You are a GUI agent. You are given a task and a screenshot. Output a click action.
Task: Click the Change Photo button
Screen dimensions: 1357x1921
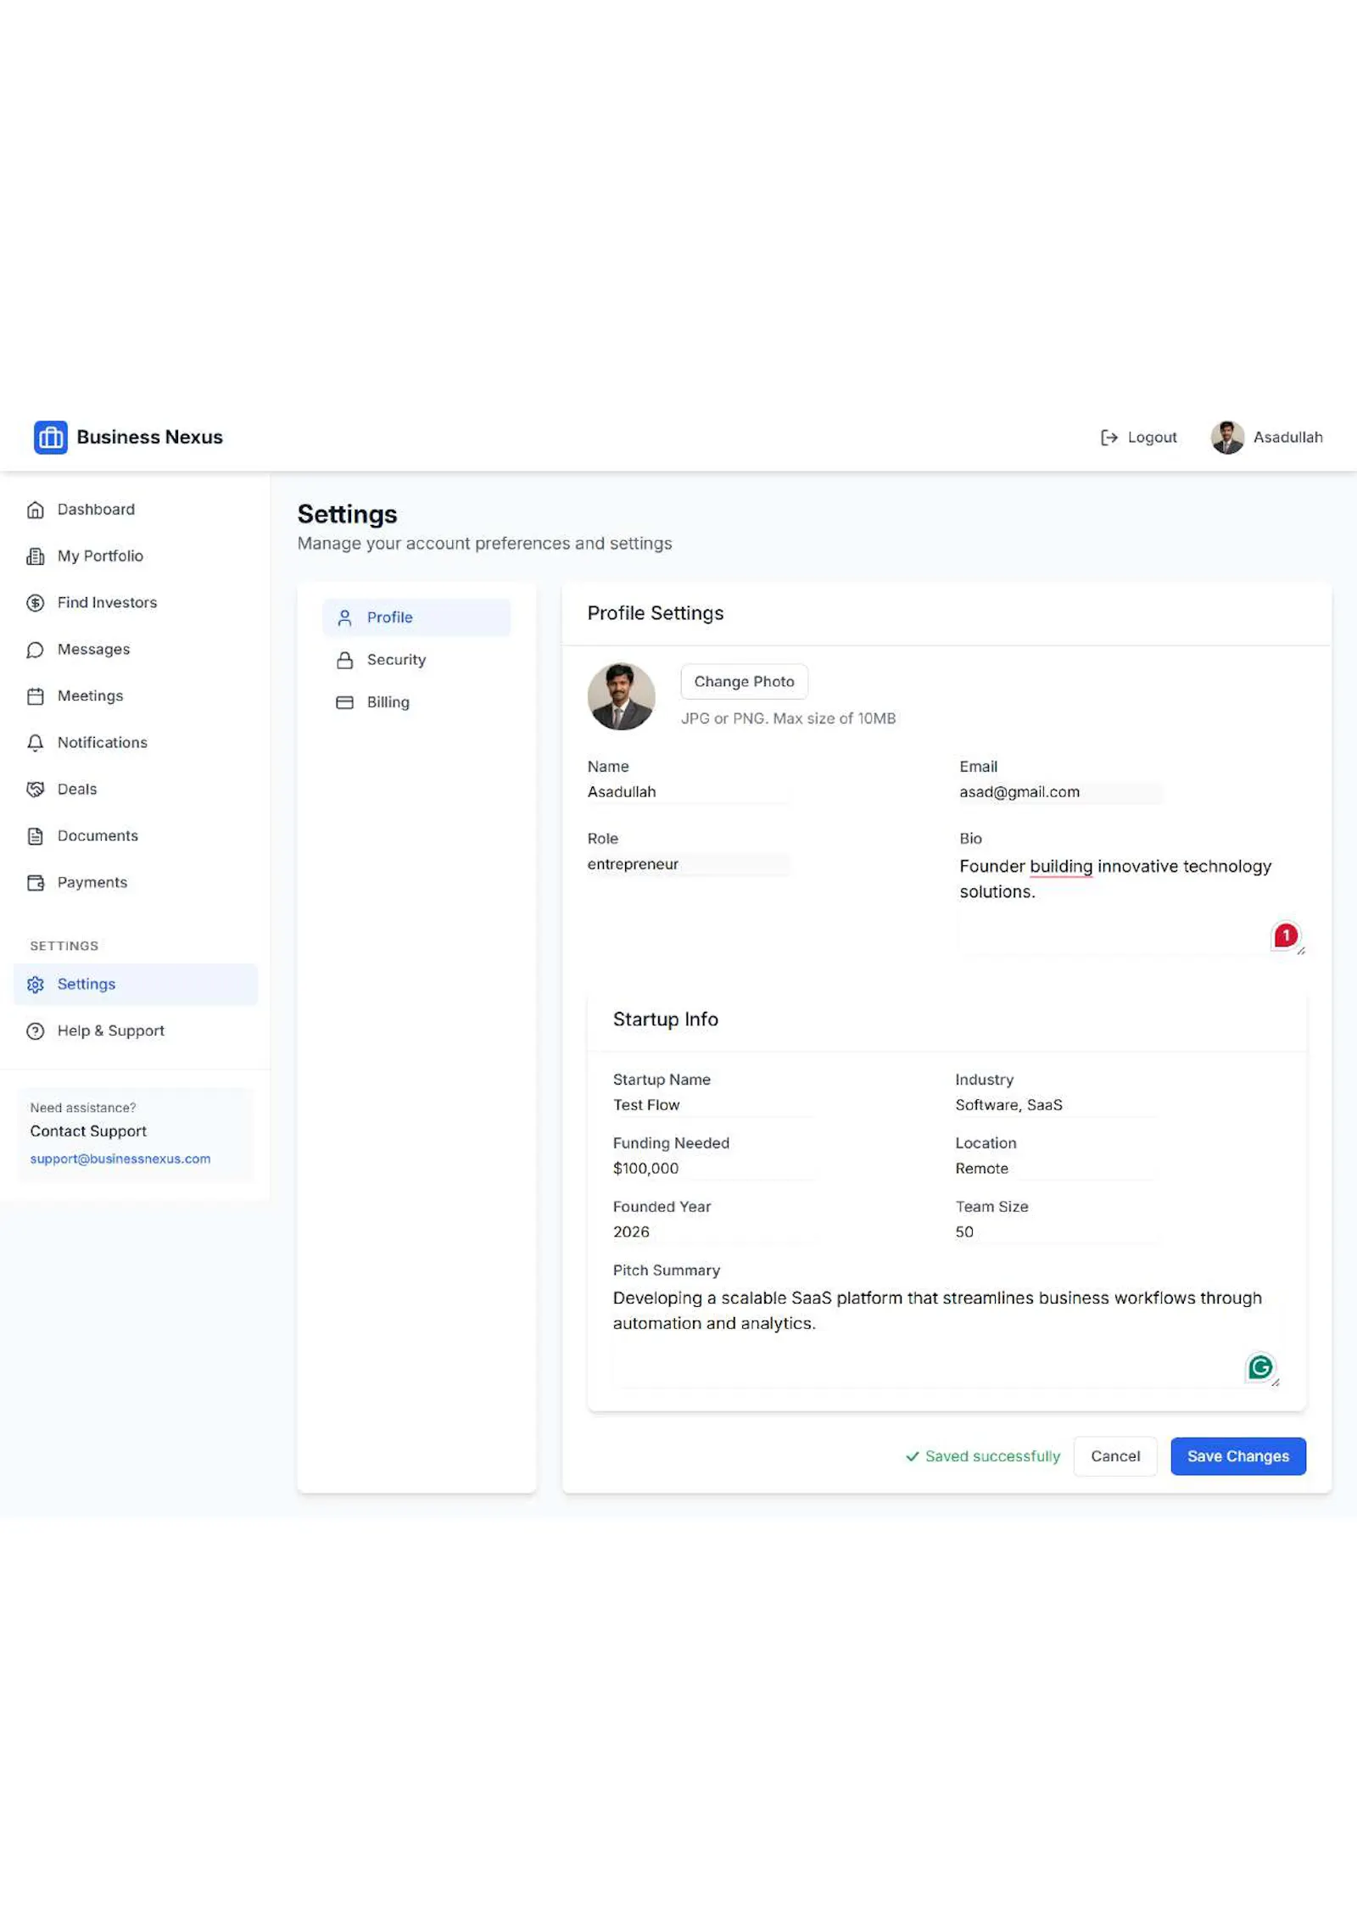[744, 682]
